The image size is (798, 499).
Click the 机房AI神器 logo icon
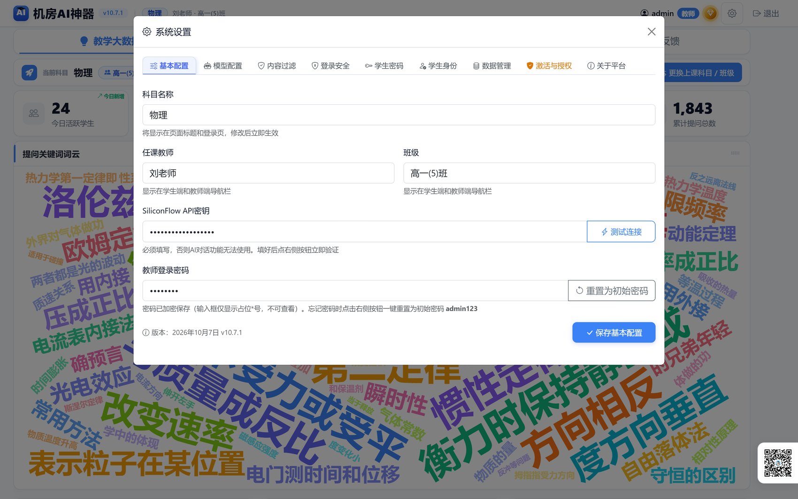pyautogui.click(x=21, y=13)
